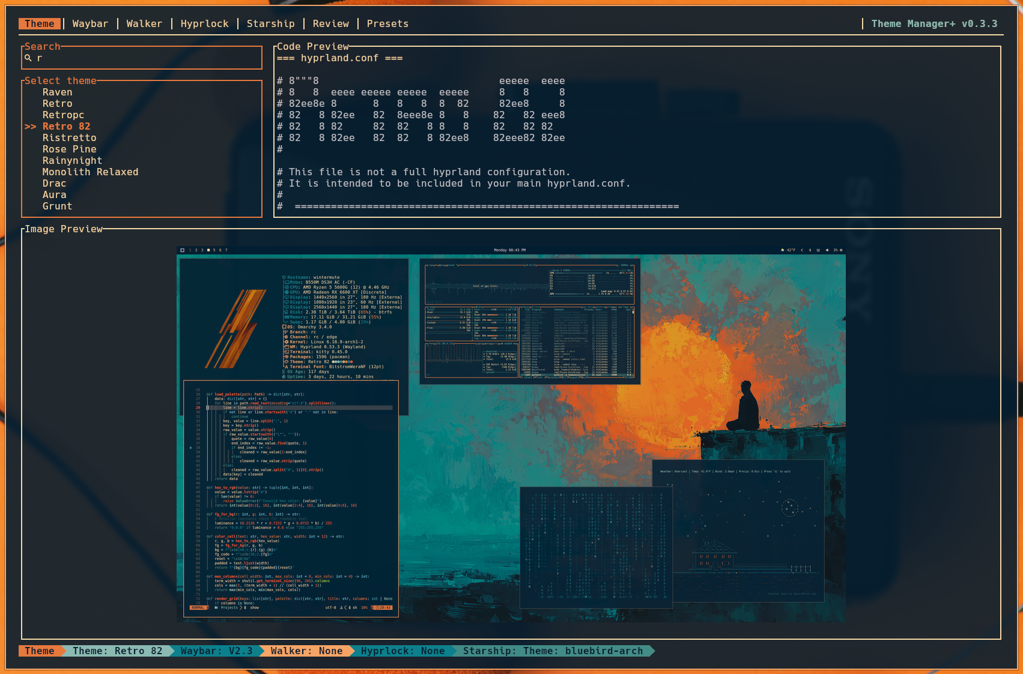1023x674 pixels.
Task: Select workspace 5 in the preview waybar
Action: (x=214, y=249)
